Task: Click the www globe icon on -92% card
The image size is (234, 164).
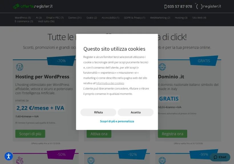Action: click(x=91, y=160)
